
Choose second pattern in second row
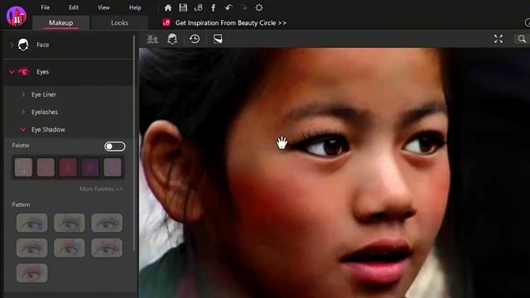70,248
